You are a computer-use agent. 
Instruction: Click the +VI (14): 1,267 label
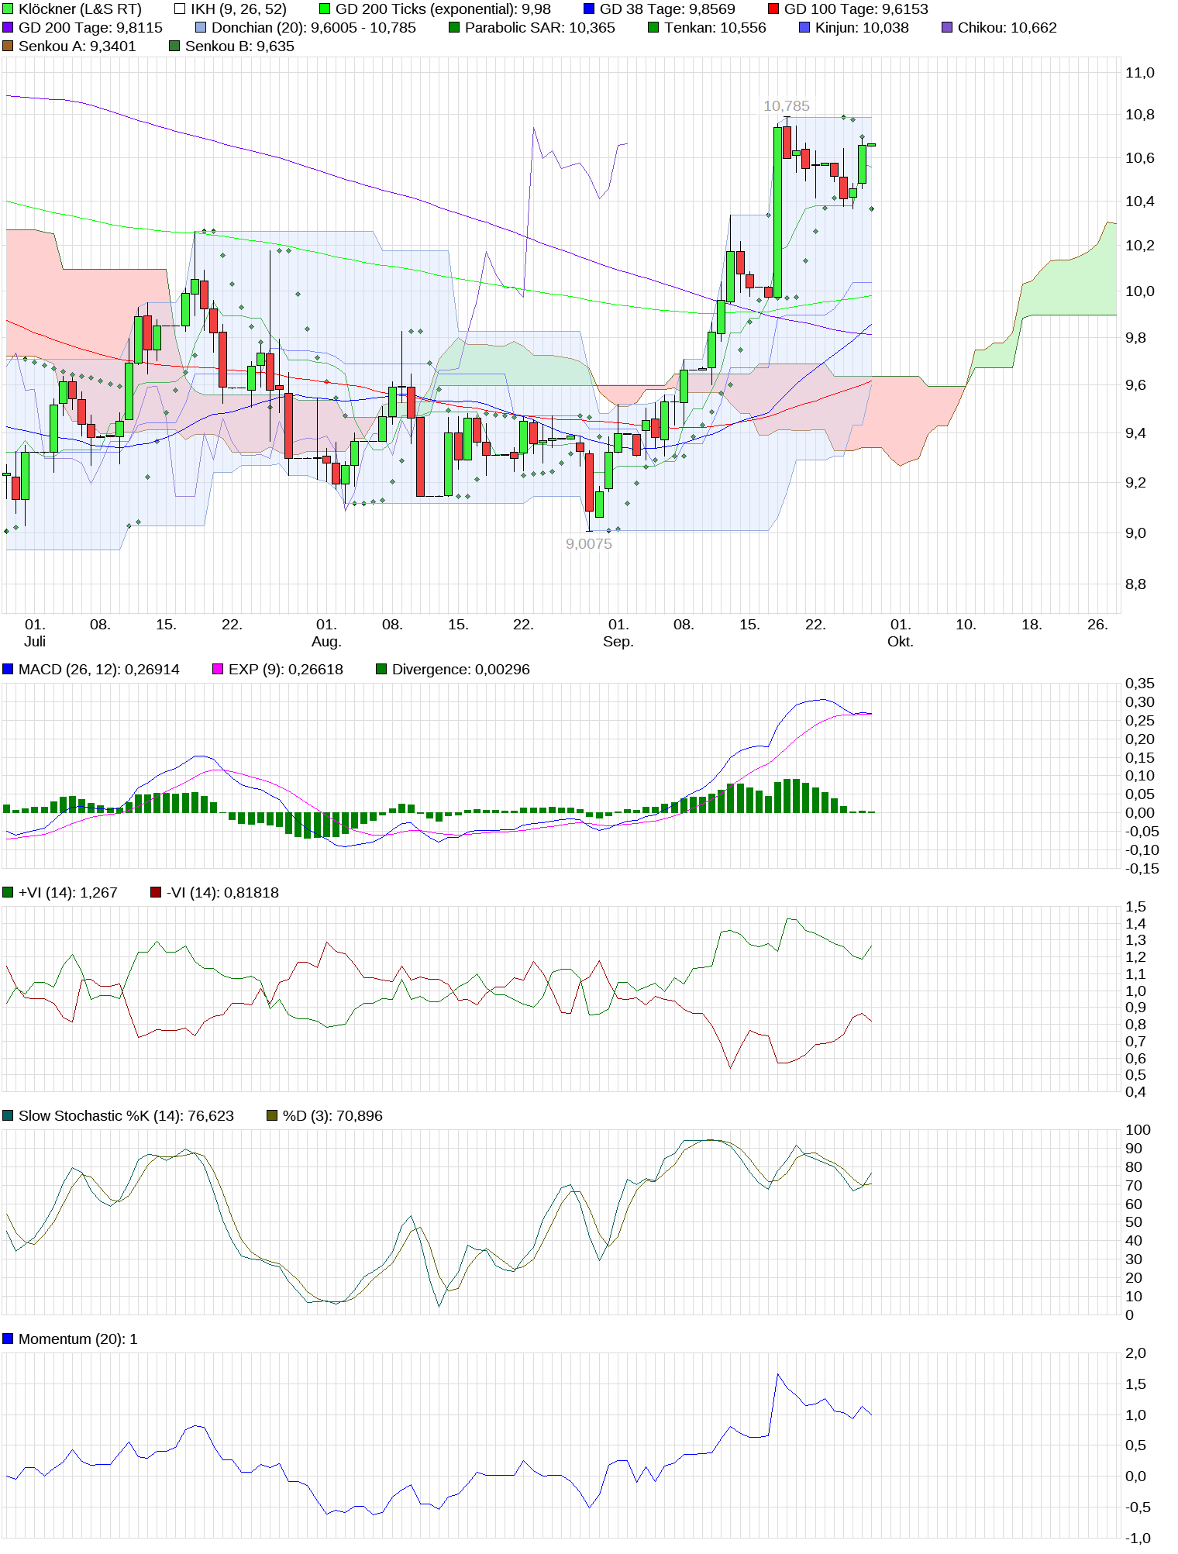pos(68,892)
